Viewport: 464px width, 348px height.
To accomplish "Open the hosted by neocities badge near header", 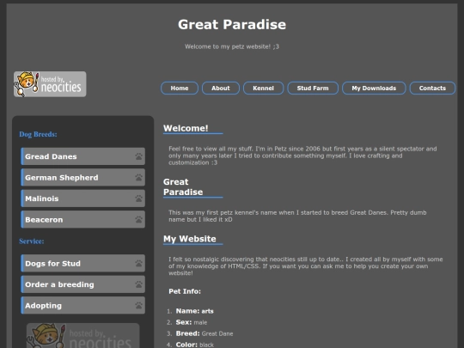I will (x=50, y=84).
